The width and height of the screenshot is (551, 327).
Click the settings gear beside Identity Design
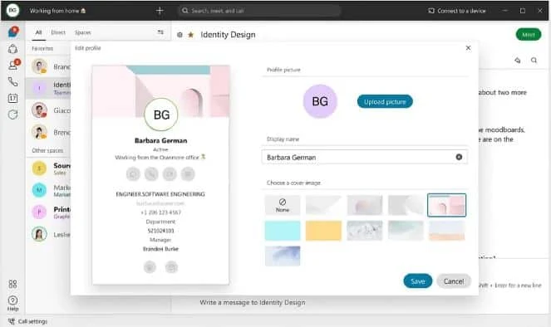180,35
